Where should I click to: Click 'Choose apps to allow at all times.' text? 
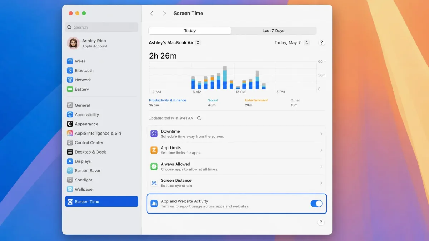point(189,169)
